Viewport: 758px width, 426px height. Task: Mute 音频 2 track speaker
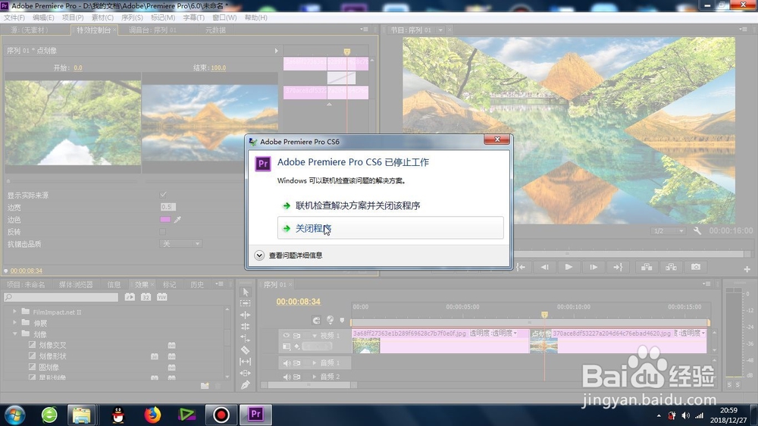point(287,377)
